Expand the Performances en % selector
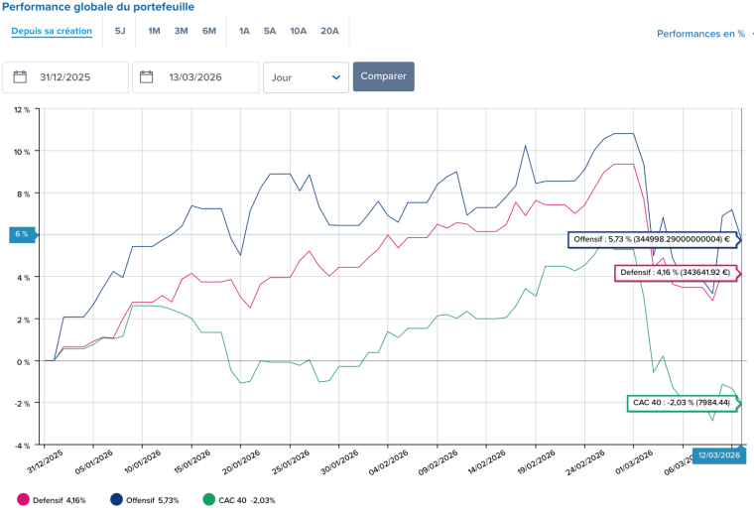This screenshot has height=514, width=754. point(702,34)
